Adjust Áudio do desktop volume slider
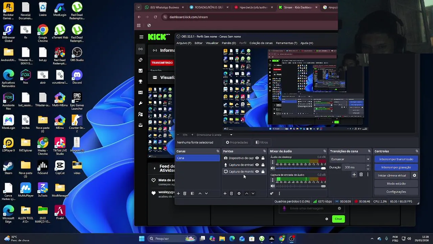The image size is (433, 244). [301, 168]
